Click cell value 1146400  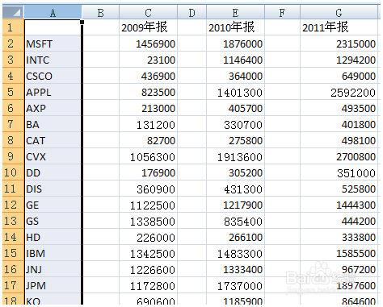click(x=235, y=60)
